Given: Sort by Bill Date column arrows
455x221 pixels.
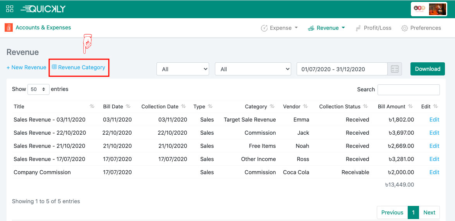Looking at the screenshot, I should [x=128, y=106].
